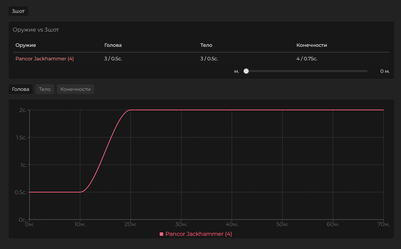Switch to the Голова chart tab
This screenshot has height=249, width=401.
pyautogui.click(x=20, y=89)
